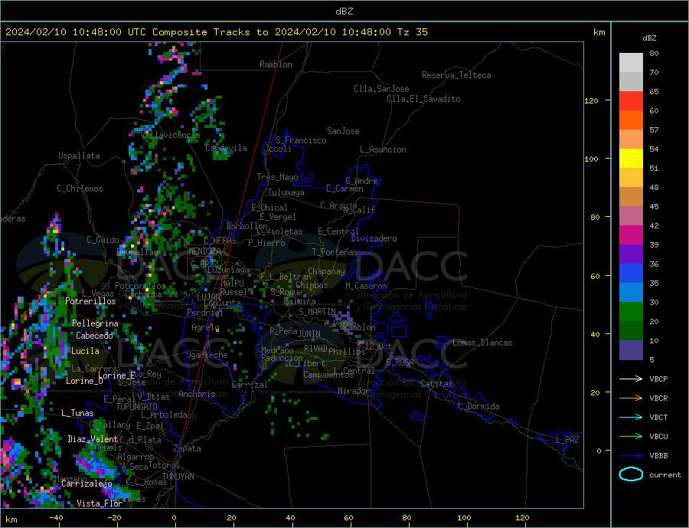Image resolution: width=689 pixels, height=528 pixels.
Task: Click the MAIPU place label
Action: [x=233, y=284]
